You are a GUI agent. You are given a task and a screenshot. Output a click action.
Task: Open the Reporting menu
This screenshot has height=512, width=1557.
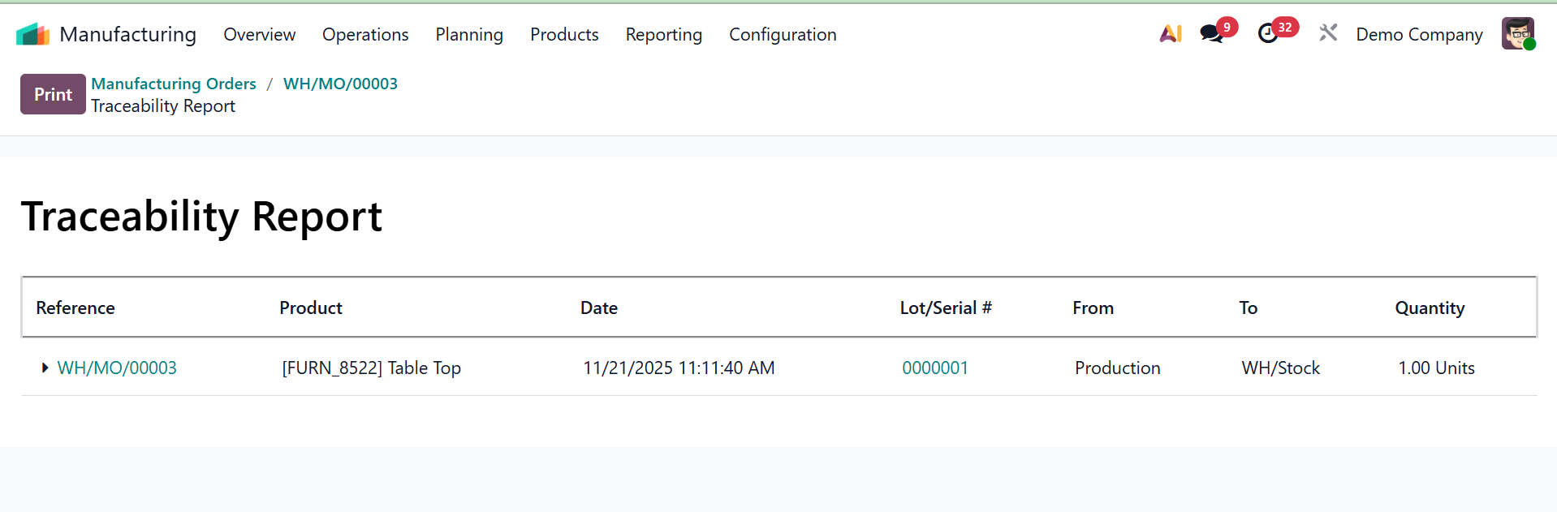point(663,35)
